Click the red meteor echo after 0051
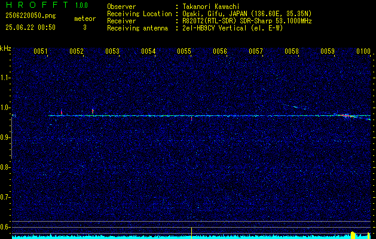 [62, 112]
